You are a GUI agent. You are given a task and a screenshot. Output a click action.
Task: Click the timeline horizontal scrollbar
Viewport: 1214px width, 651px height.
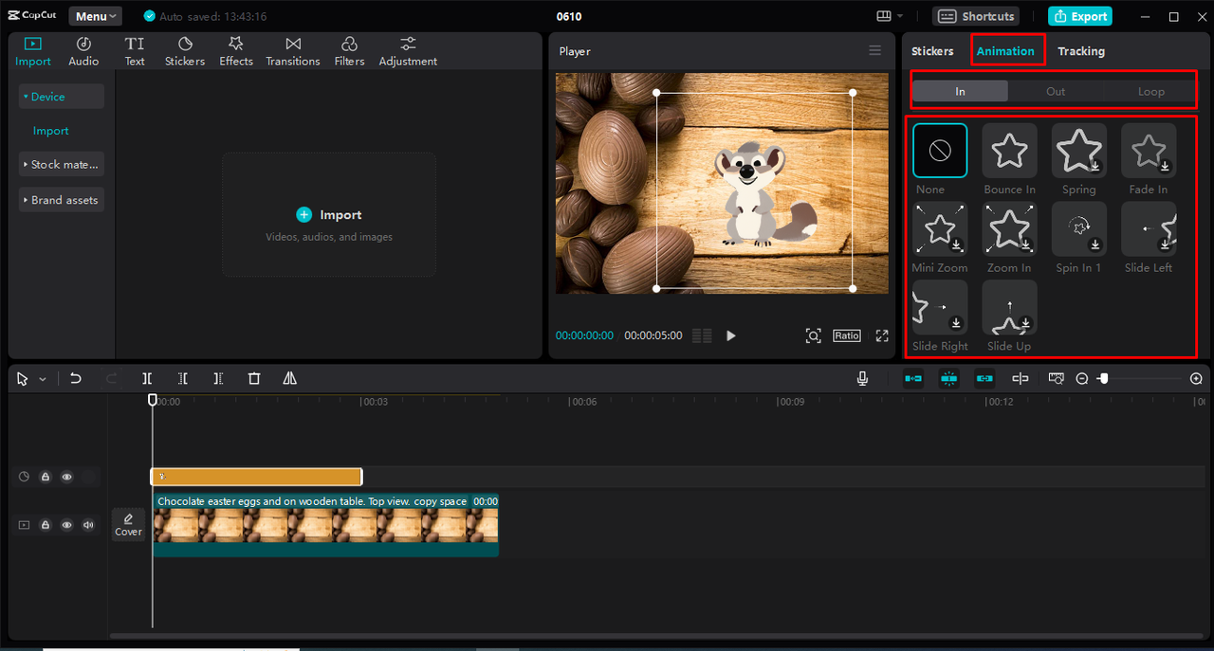[654, 635]
